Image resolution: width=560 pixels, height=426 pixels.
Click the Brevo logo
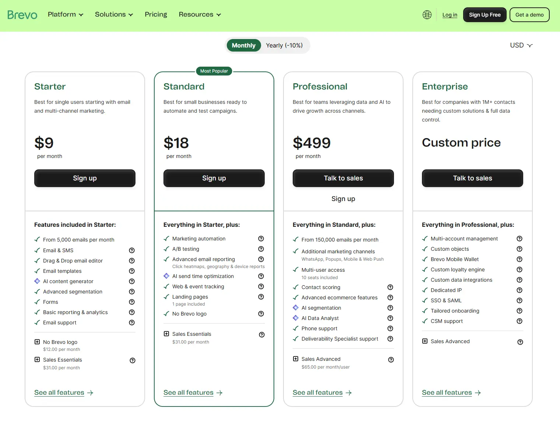coord(22,15)
